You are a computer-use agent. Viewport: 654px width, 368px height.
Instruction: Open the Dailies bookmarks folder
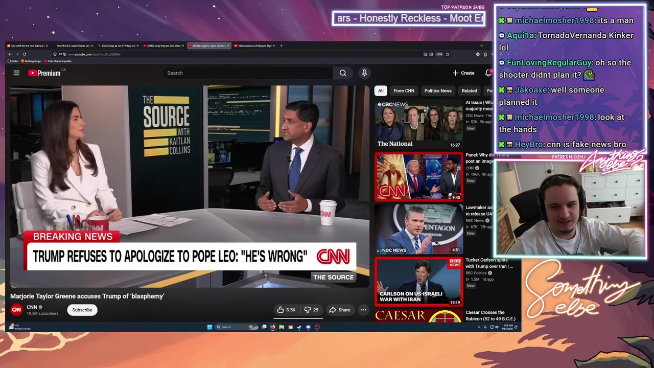click(x=13, y=61)
